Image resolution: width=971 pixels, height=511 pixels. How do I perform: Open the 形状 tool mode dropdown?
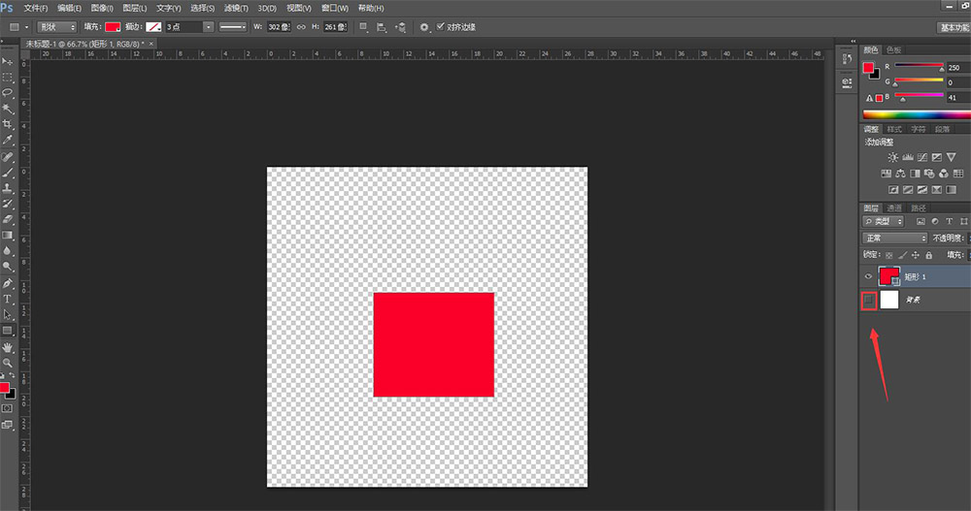(56, 27)
